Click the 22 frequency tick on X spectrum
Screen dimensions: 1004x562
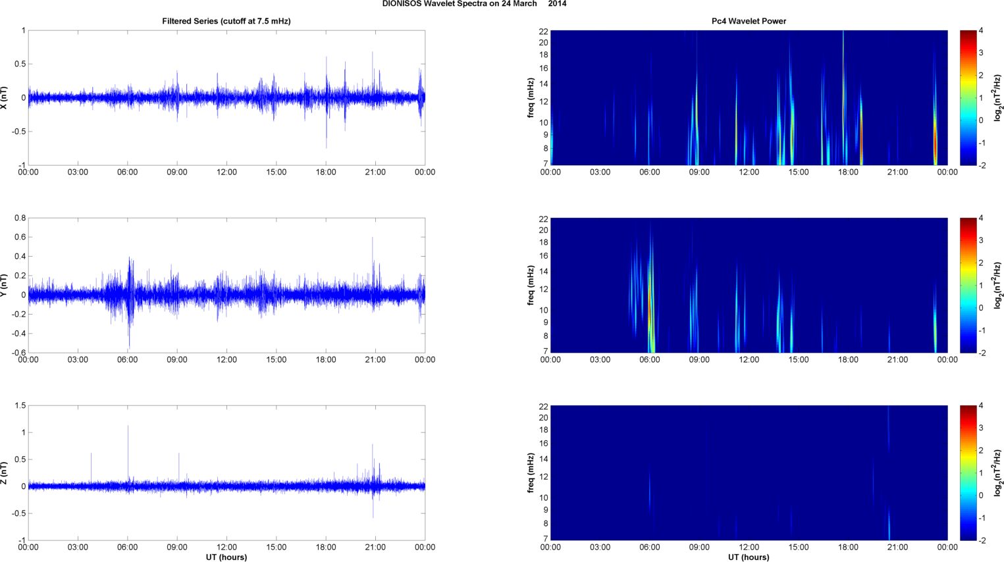tap(544, 31)
